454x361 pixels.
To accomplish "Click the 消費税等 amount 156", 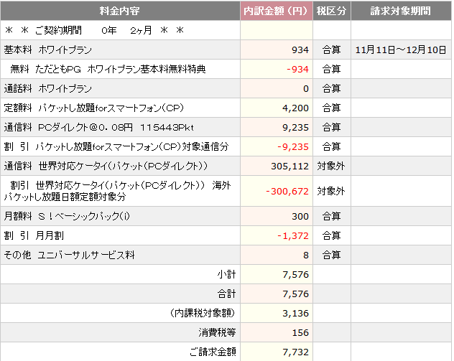I will [x=300, y=333].
